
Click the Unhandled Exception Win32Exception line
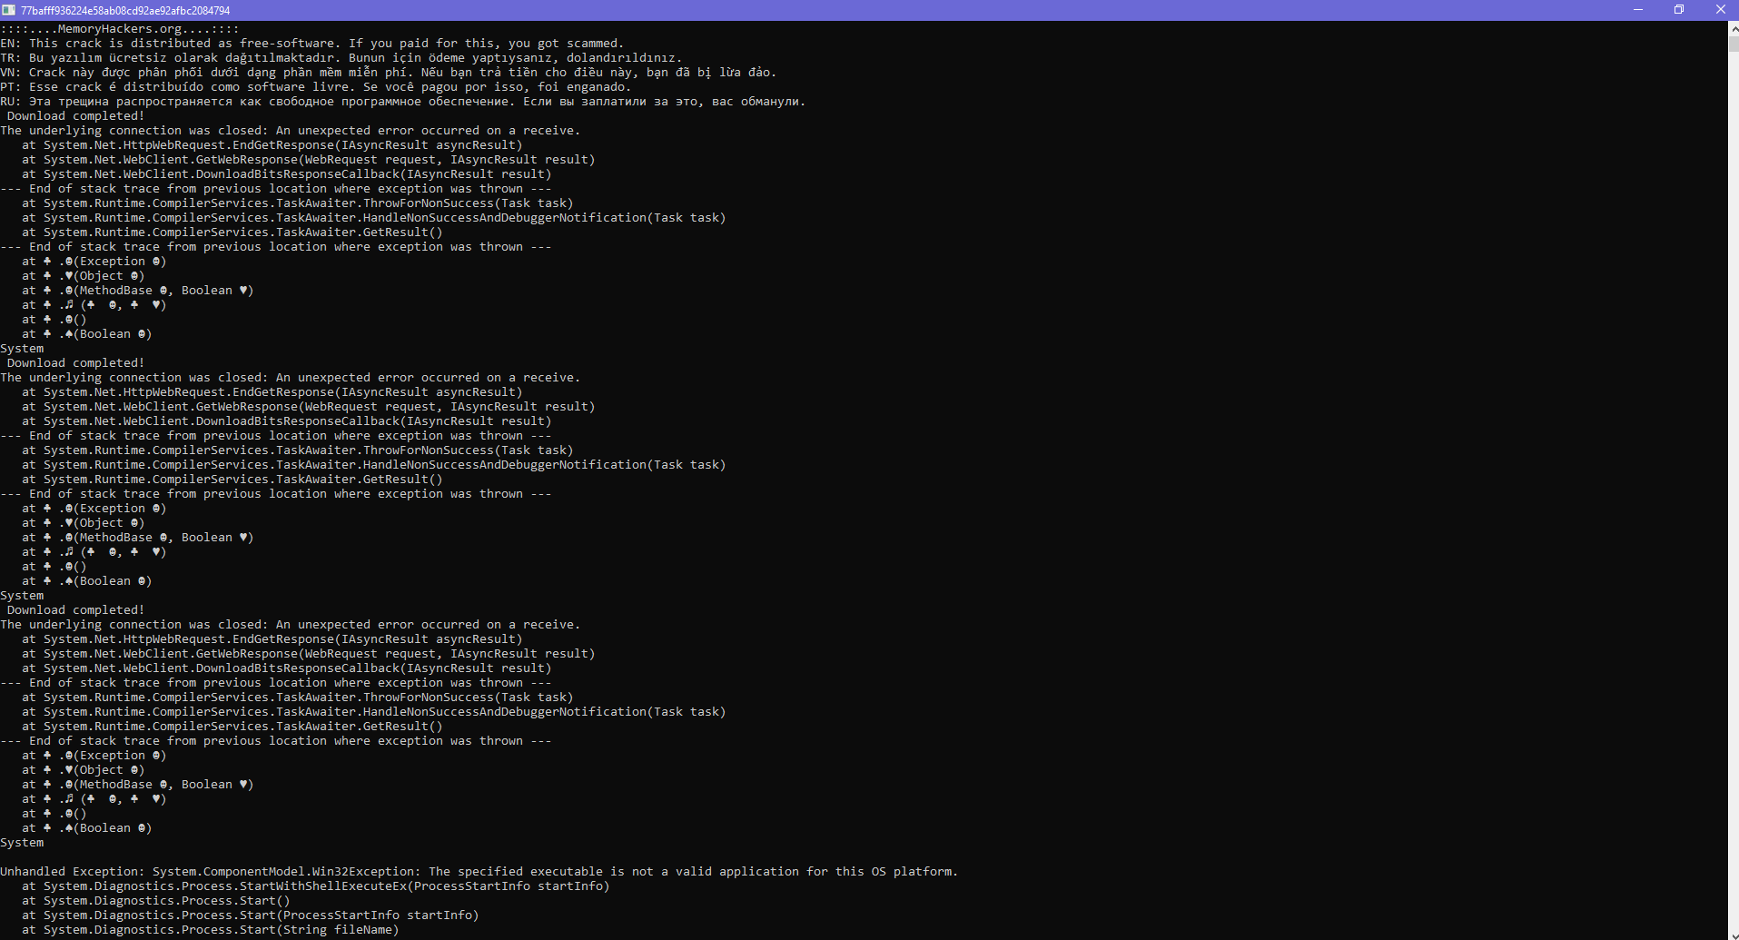[x=479, y=872]
